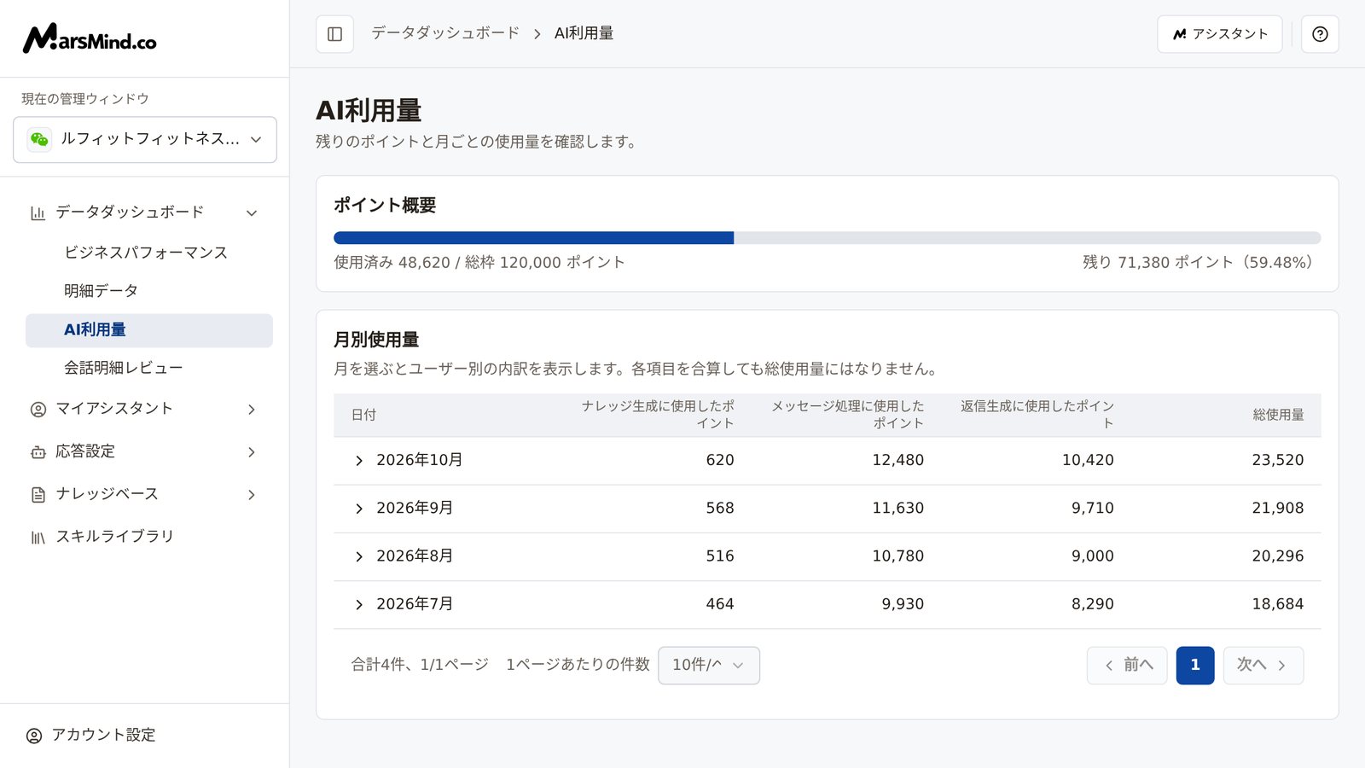The width and height of the screenshot is (1365, 768).
Task: Click 返信生成に使用したポイント column header
Action: tap(1037, 415)
